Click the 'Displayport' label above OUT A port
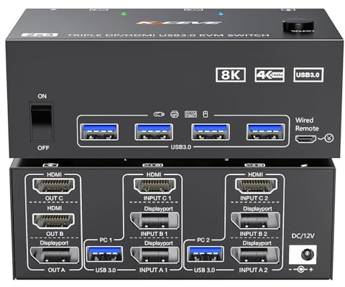Screen dimensions: 345x287 [54, 243]
